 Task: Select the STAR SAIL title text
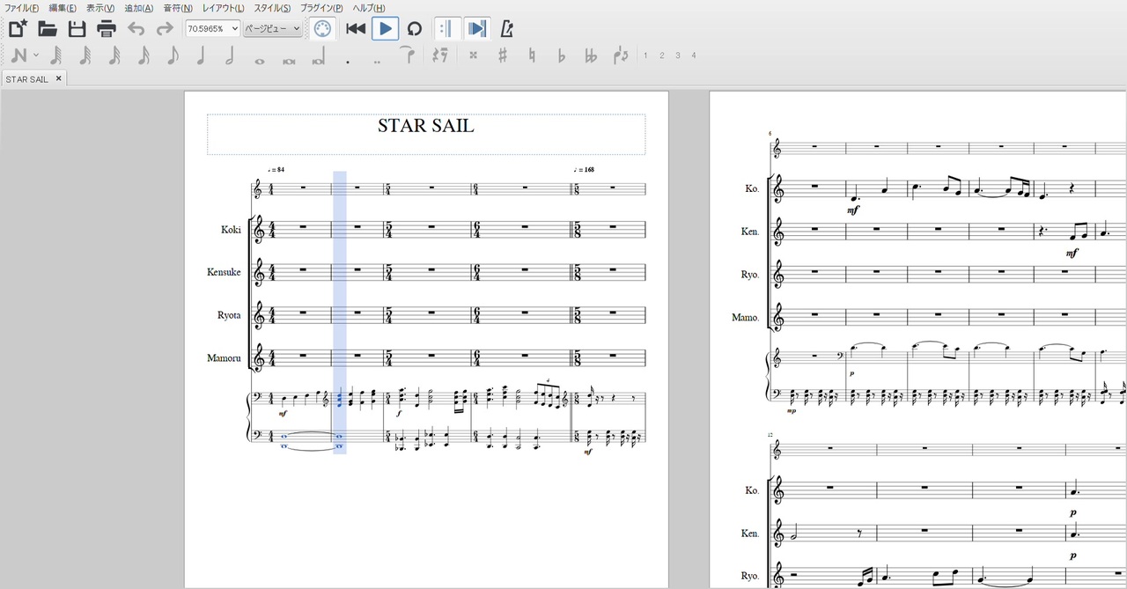426,126
